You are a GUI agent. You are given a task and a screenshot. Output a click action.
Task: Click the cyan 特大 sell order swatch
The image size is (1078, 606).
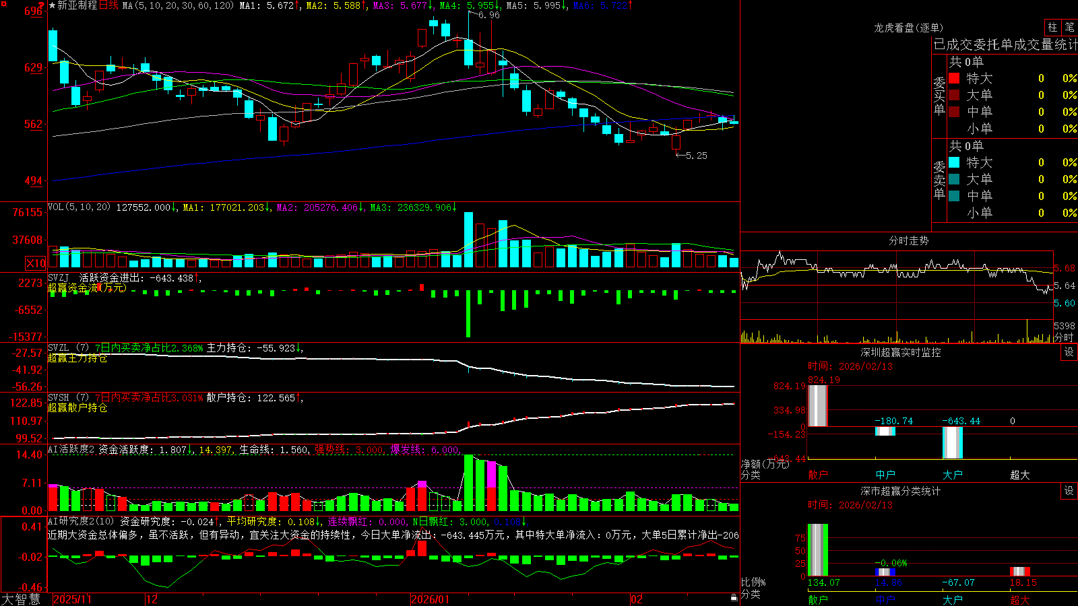tap(954, 162)
